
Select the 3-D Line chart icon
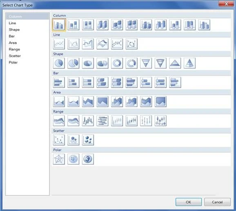102,44
